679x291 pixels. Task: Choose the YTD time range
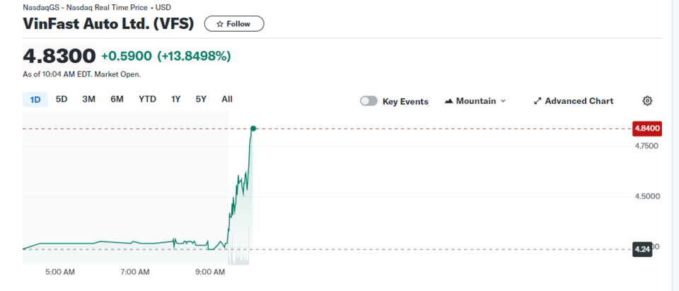tap(147, 100)
